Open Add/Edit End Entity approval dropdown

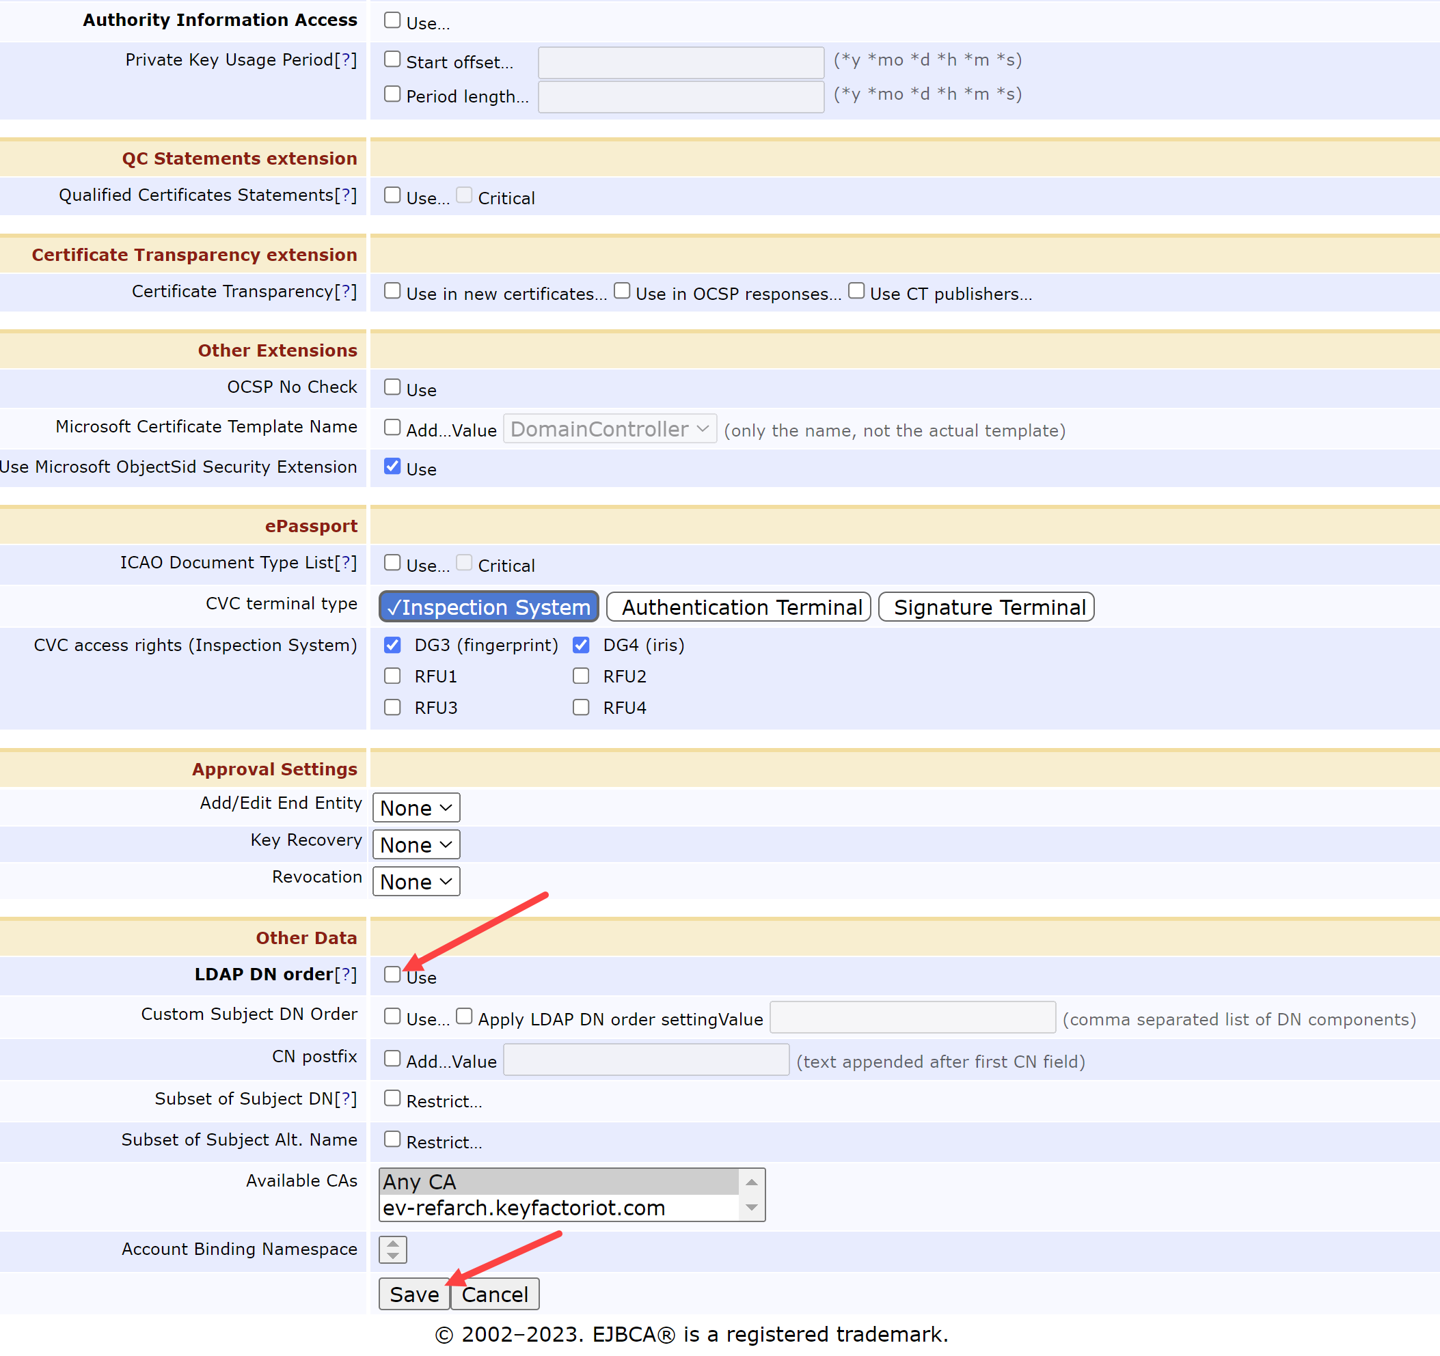(x=416, y=808)
